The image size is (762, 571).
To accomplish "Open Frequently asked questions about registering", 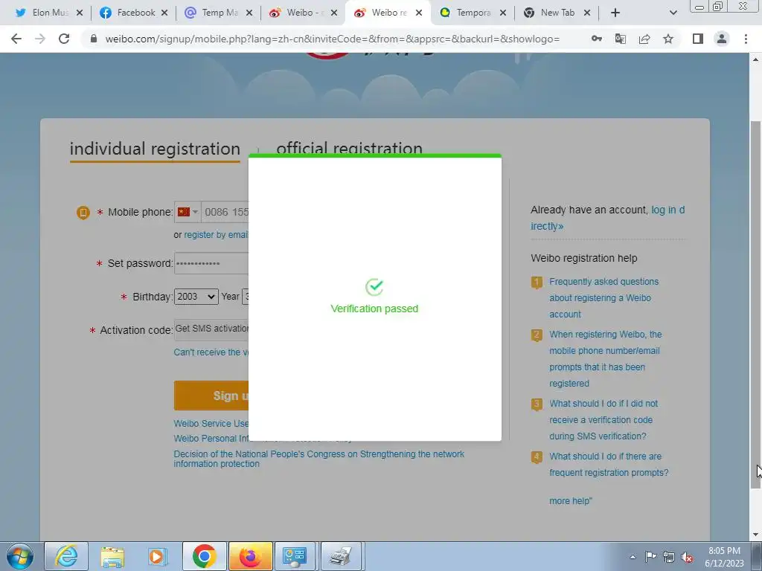I will [604, 297].
